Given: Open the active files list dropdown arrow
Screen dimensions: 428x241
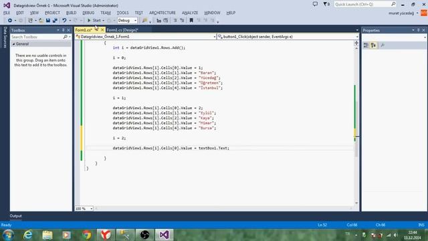Looking at the screenshot, I should (x=357, y=30).
